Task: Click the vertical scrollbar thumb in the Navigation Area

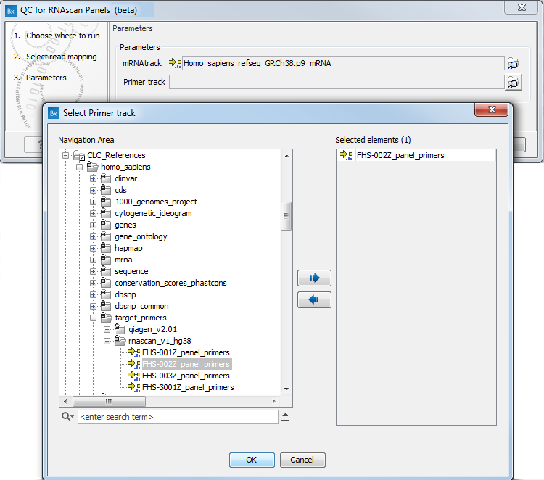Action: 286,216
